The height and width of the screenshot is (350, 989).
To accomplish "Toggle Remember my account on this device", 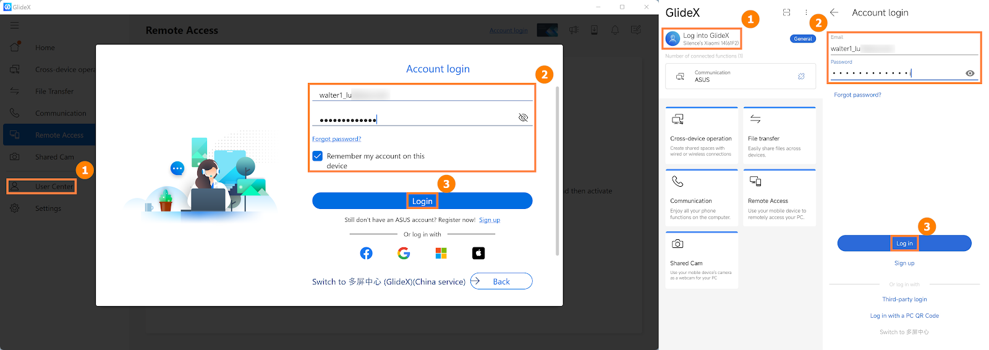I will [317, 156].
